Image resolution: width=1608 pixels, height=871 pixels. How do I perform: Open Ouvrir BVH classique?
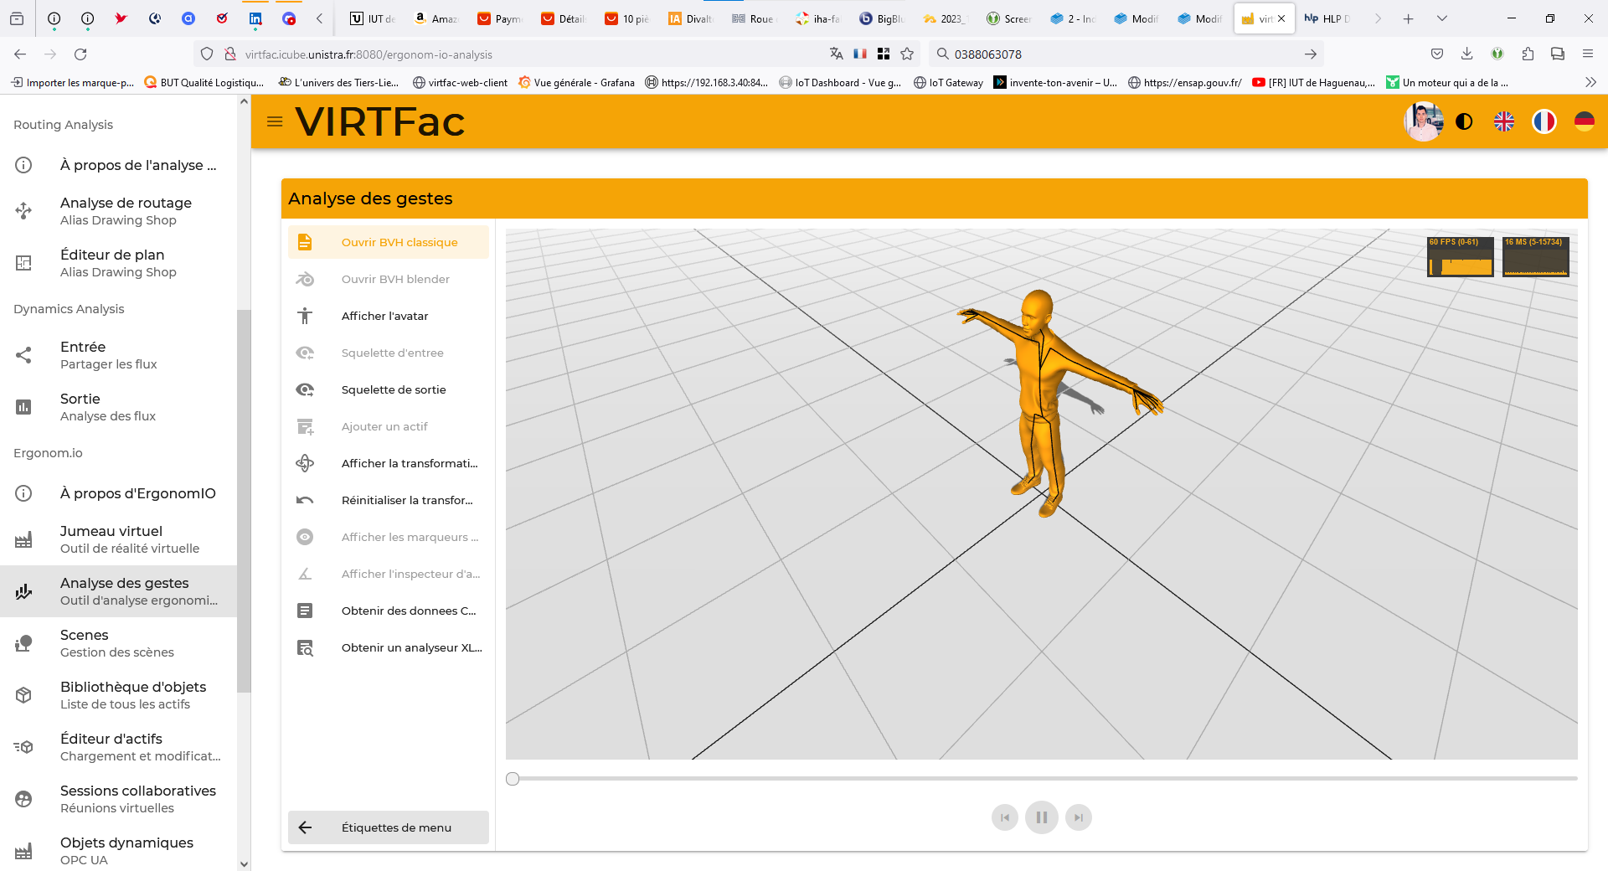pos(389,242)
